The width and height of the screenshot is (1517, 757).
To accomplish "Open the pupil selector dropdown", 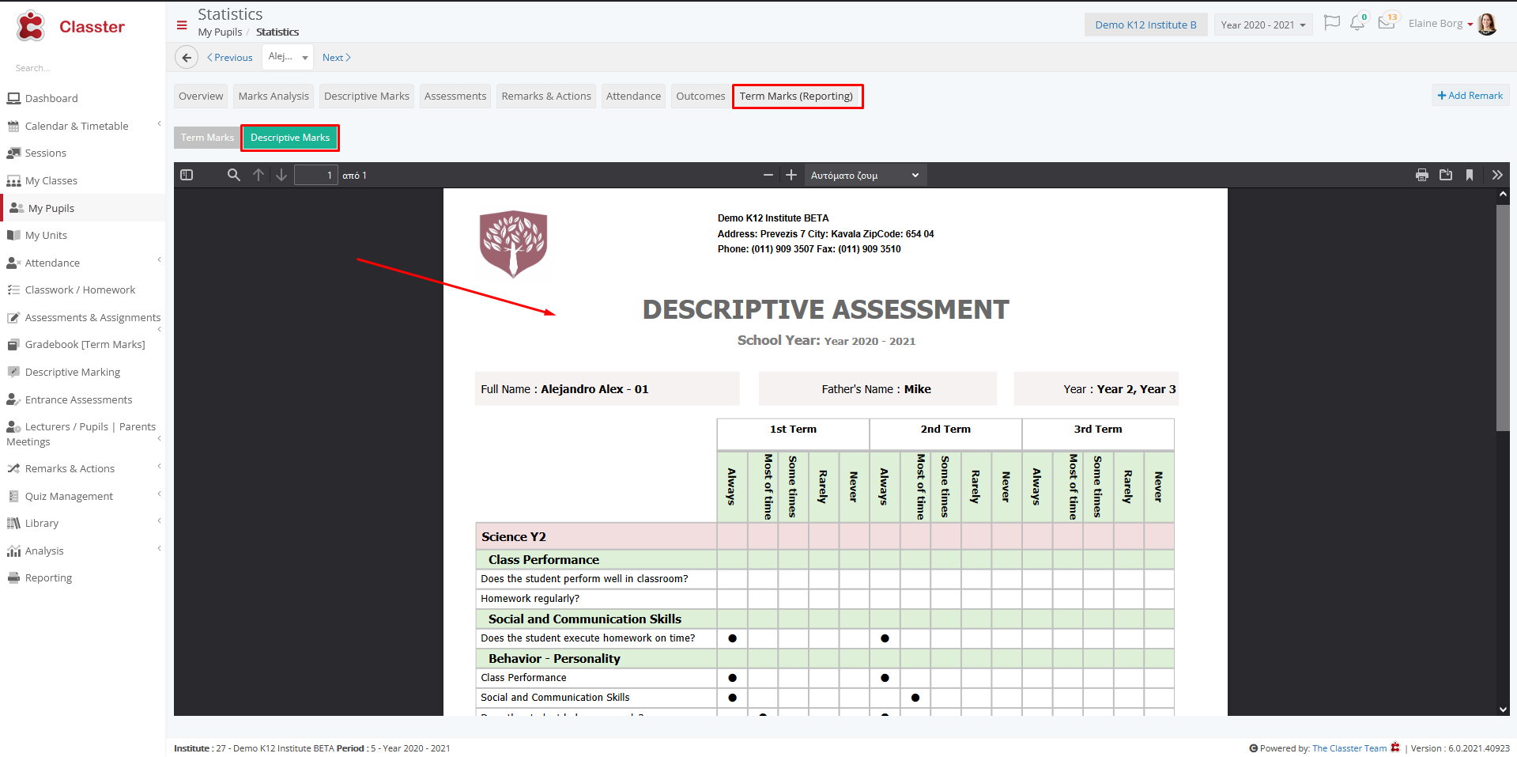I will click(x=288, y=57).
